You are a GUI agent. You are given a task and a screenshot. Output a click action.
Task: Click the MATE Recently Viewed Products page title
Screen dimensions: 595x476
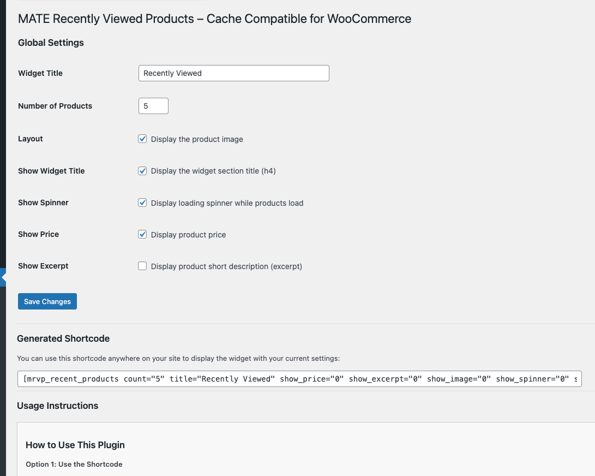(x=215, y=19)
